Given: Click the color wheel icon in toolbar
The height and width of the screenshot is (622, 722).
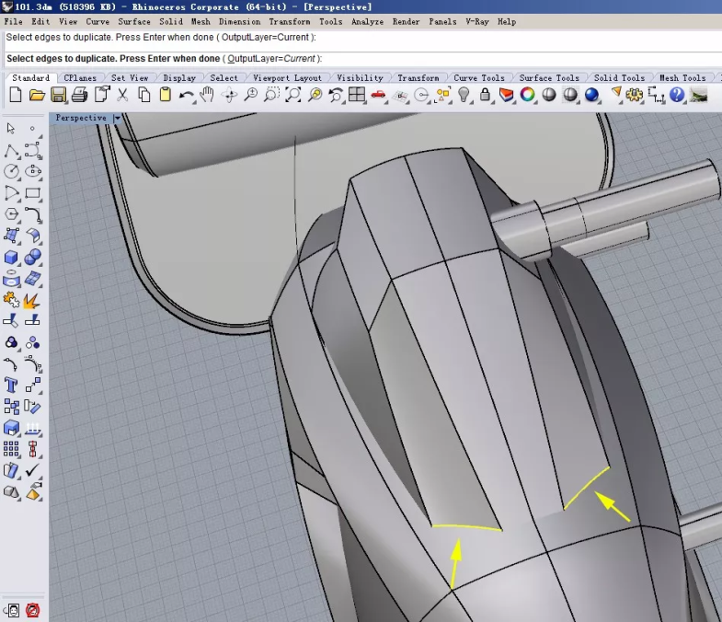Looking at the screenshot, I should coord(528,95).
